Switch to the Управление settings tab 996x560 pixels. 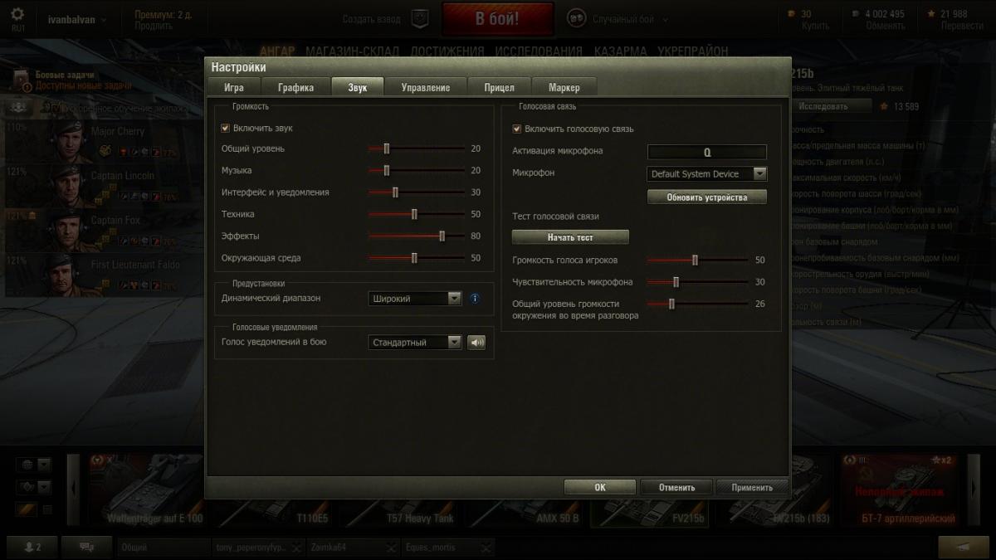tap(426, 87)
